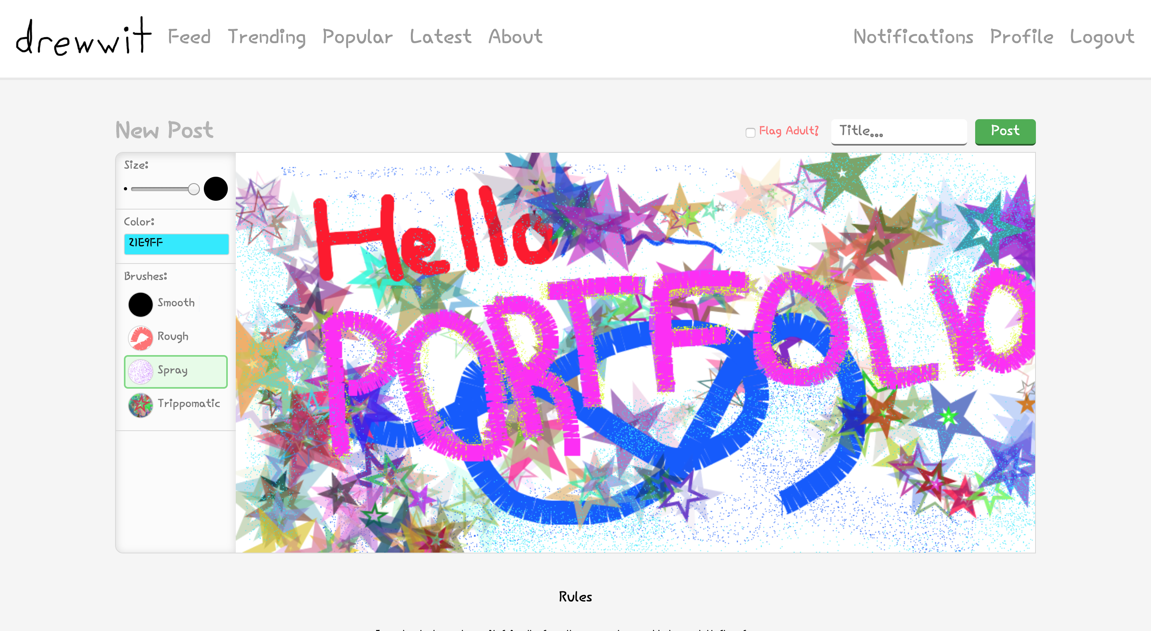Click the large black brush size preview
The height and width of the screenshot is (631, 1151).
click(215, 189)
